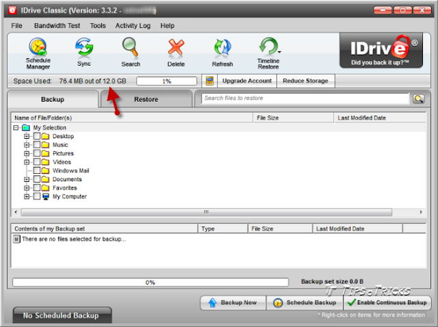
Task: Click the Contents of my Backup set header
Action: click(x=104, y=228)
